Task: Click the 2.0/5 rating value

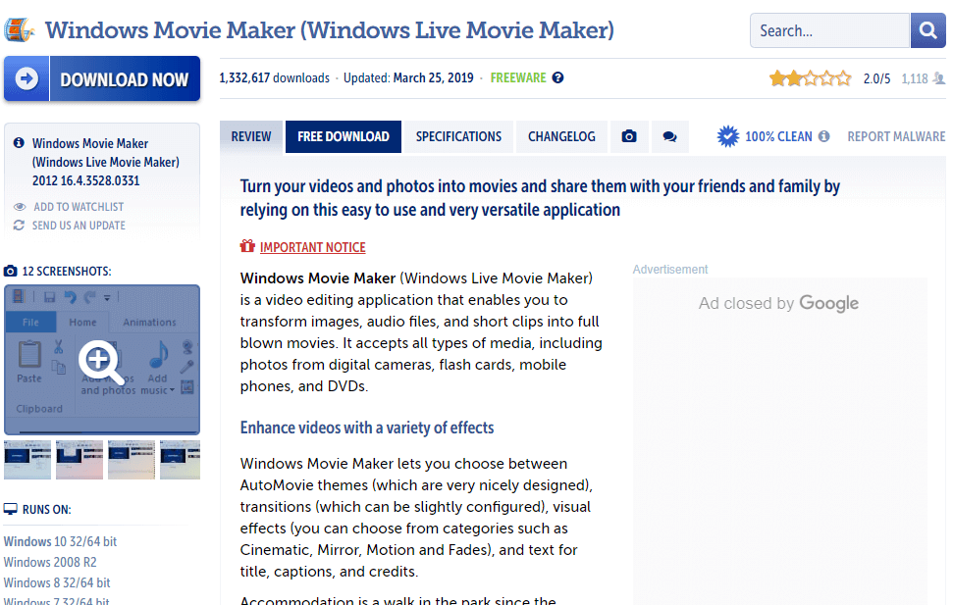Action: click(876, 79)
